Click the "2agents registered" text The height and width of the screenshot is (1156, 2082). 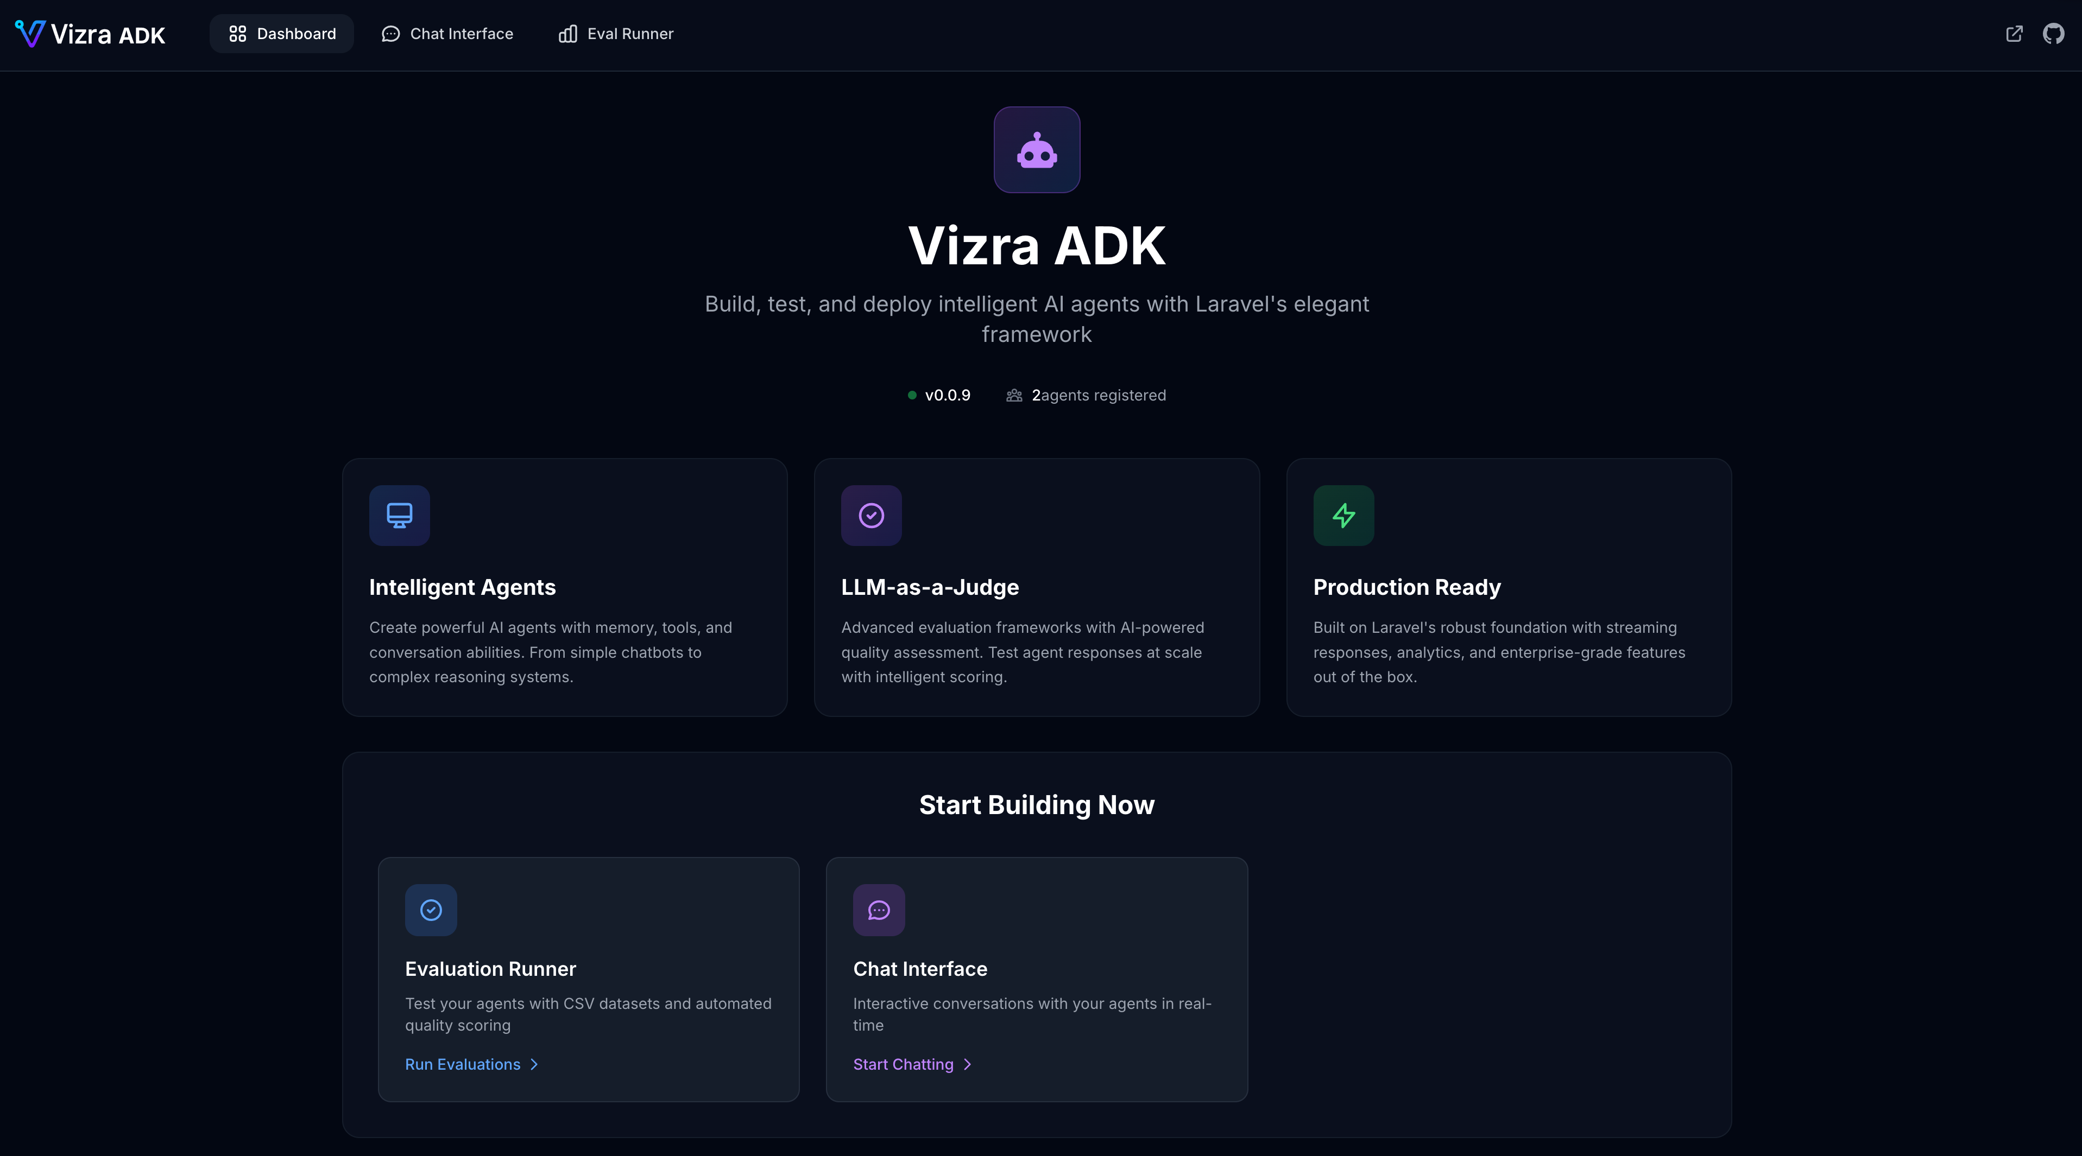1099,395
